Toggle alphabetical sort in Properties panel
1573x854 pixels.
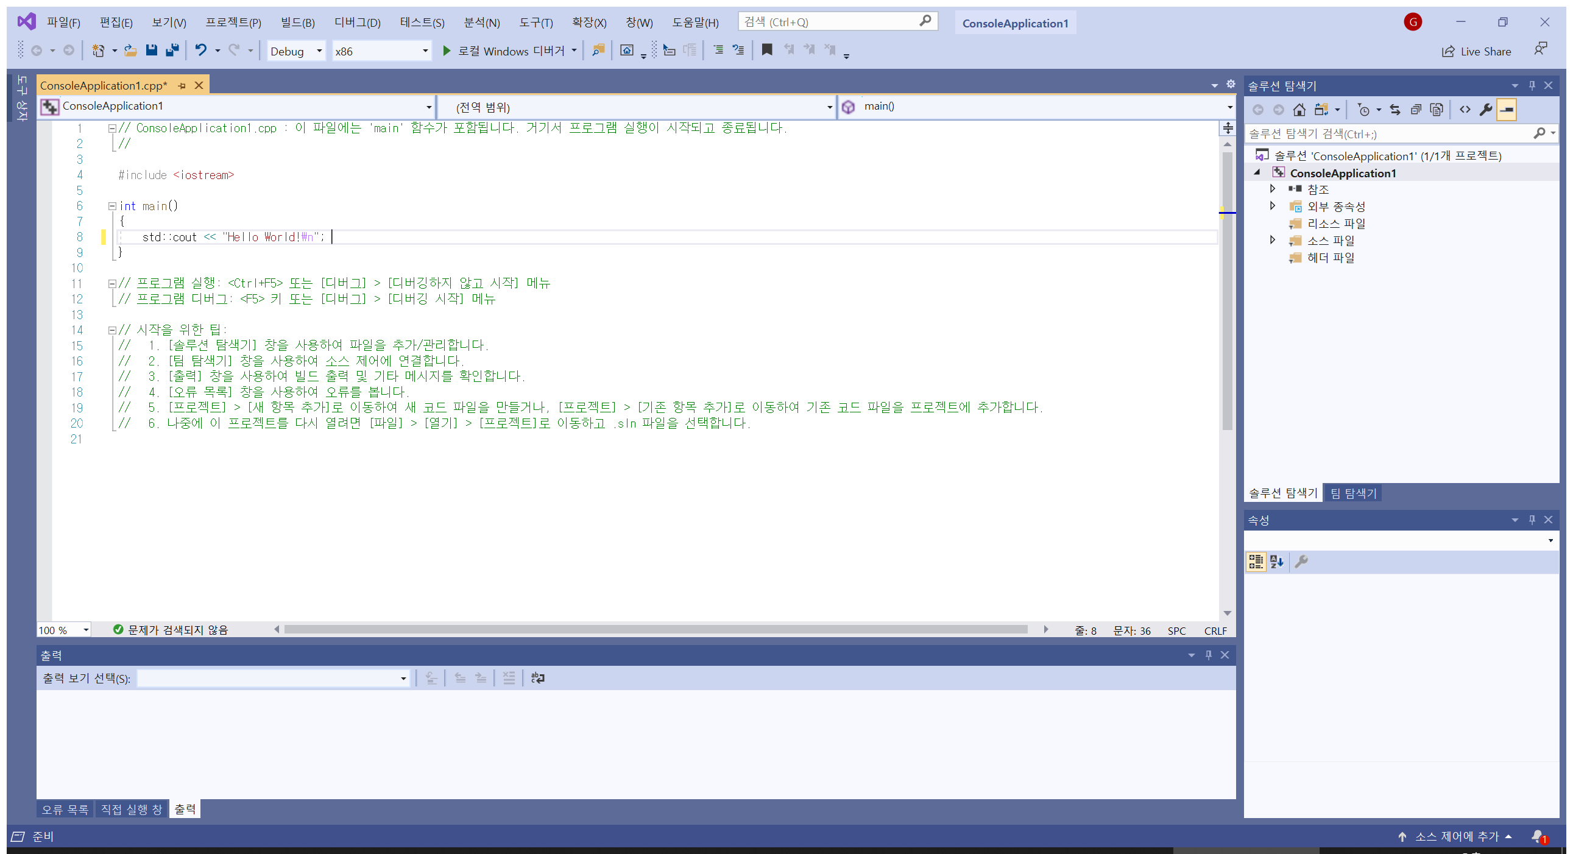(1276, 562)
